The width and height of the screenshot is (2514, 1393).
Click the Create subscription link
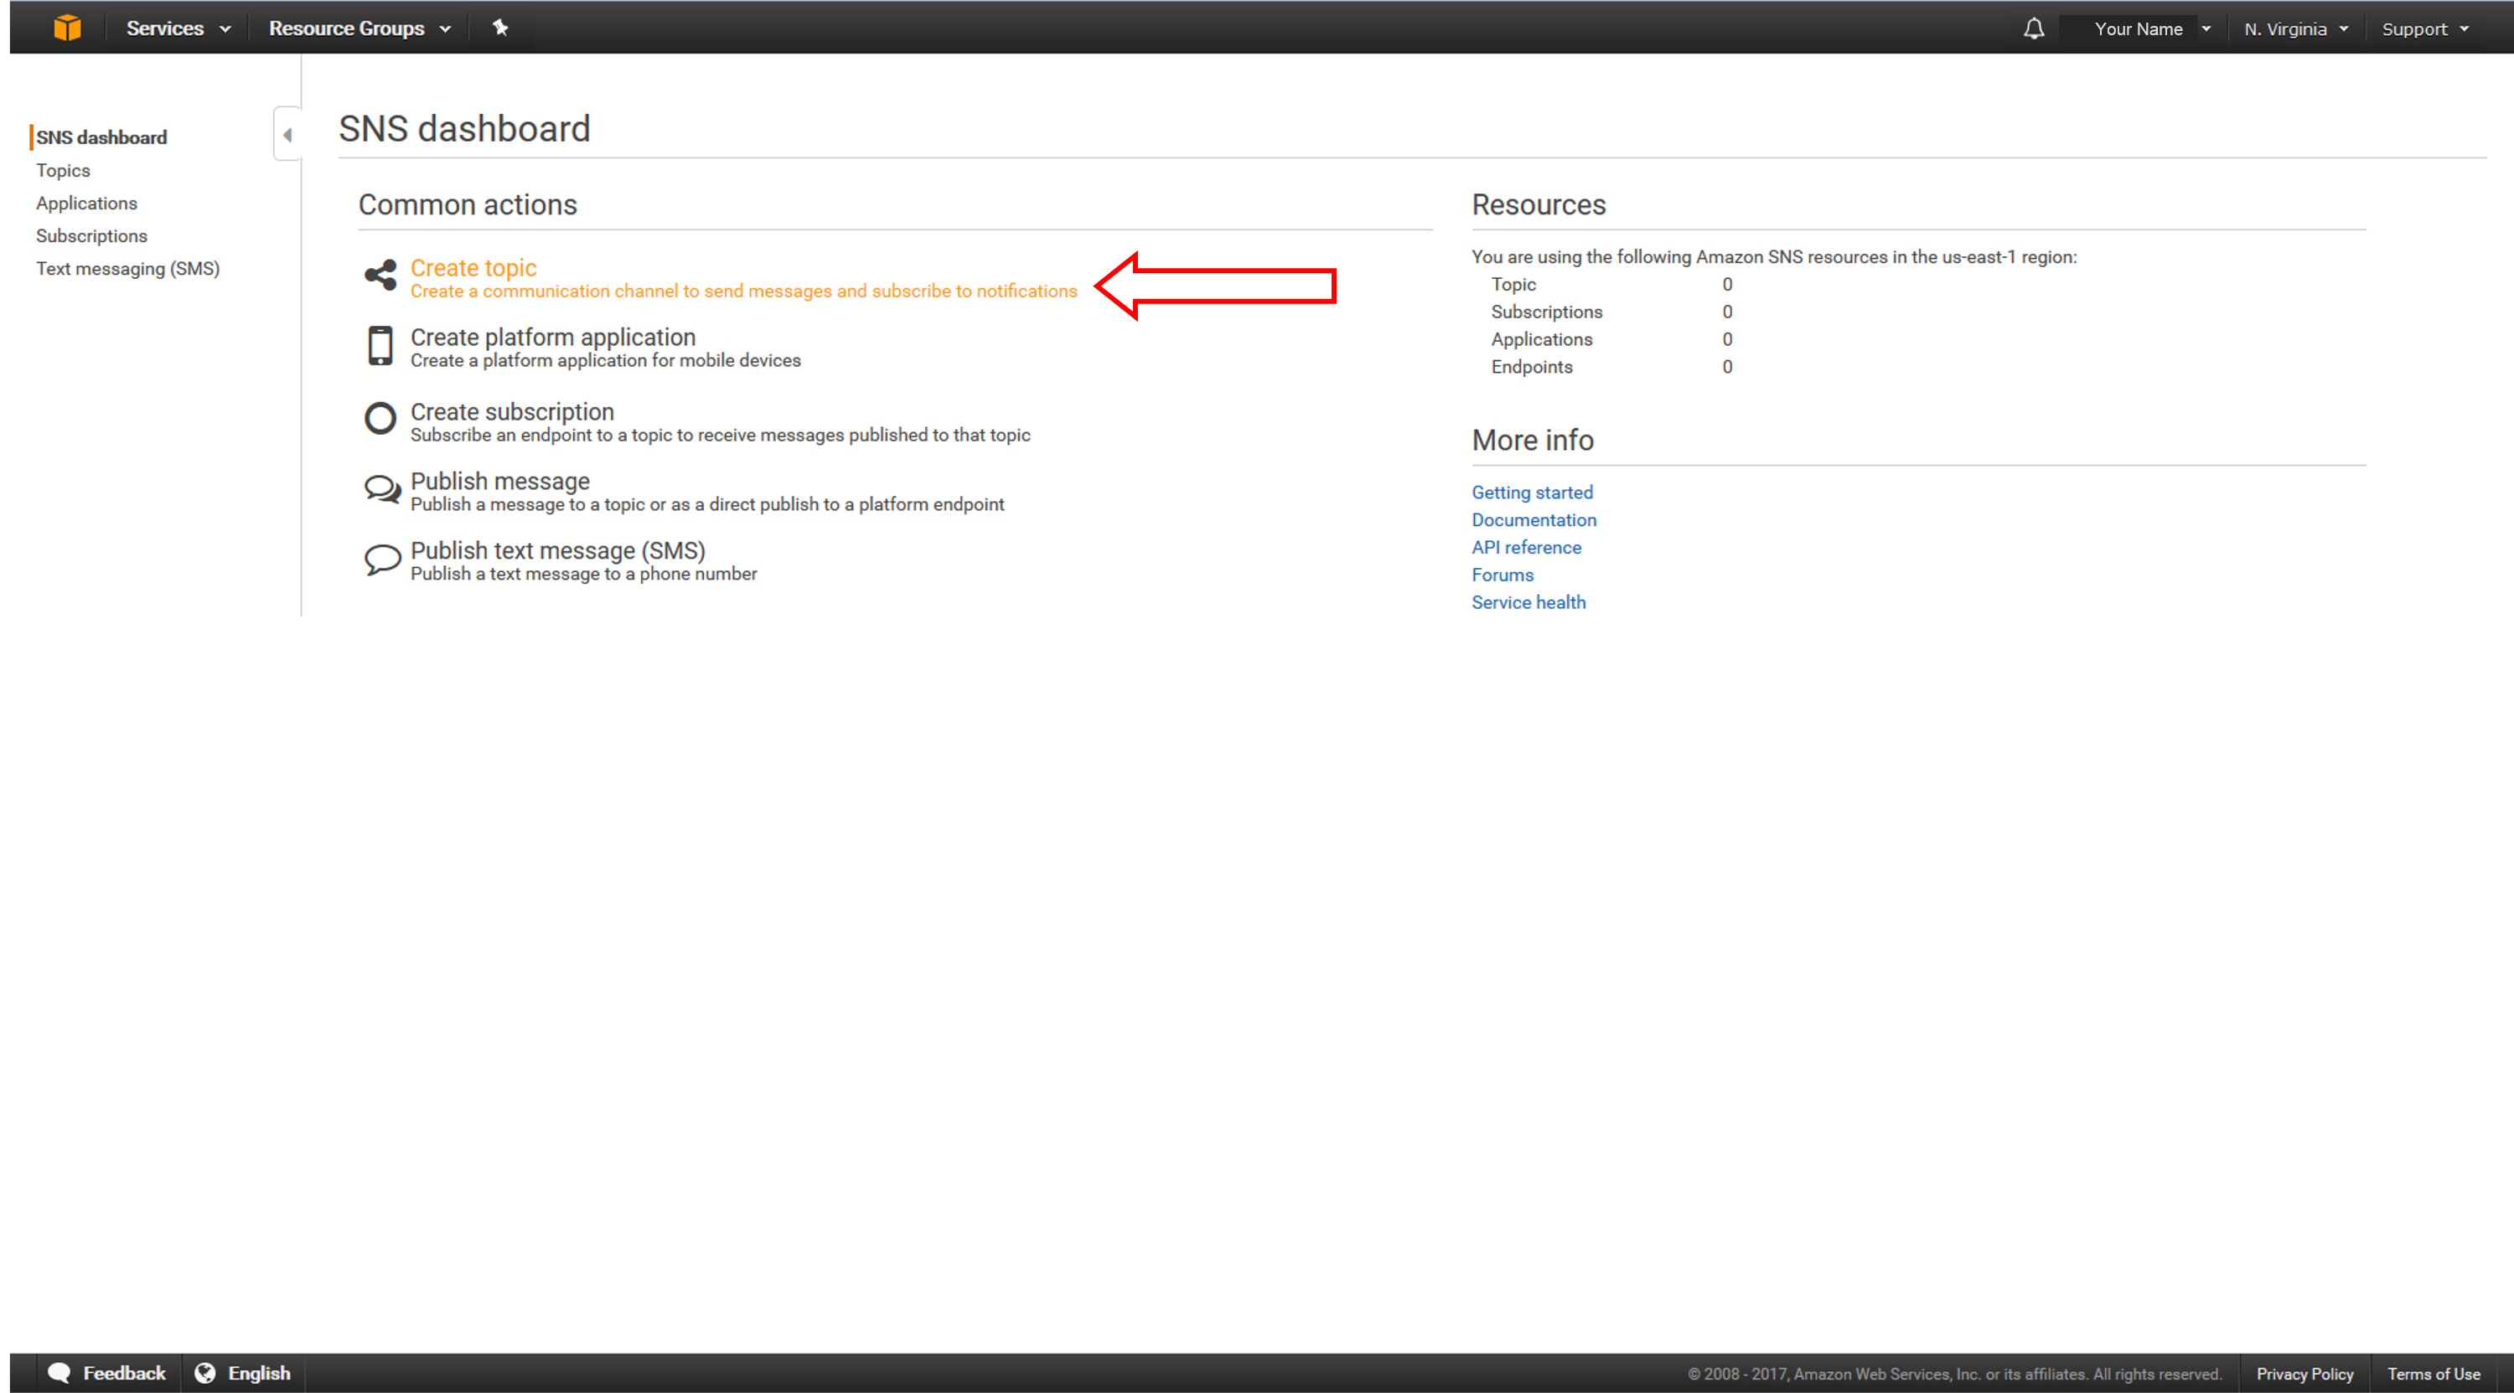(x=512, y=411)
